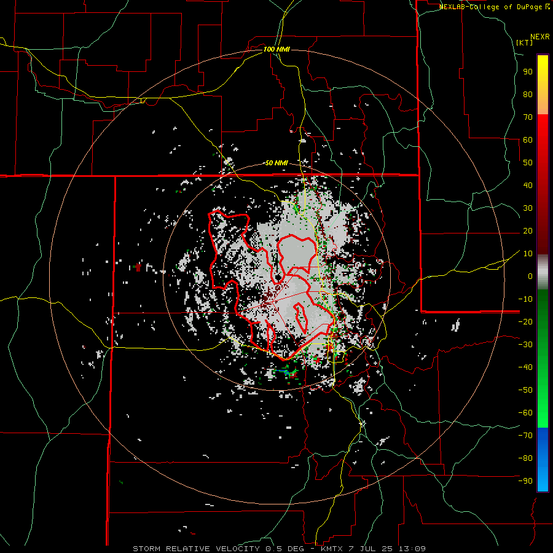
Task: Click the 100 NMI range ring label
Action: coord(276,49)
